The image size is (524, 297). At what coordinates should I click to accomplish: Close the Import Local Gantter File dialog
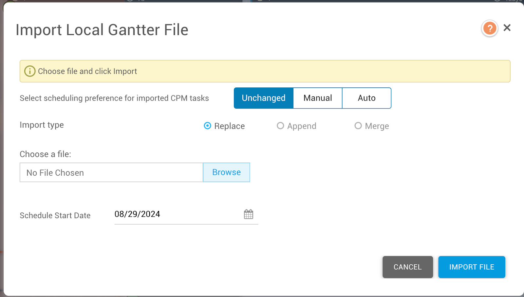[x=507, y=28]
